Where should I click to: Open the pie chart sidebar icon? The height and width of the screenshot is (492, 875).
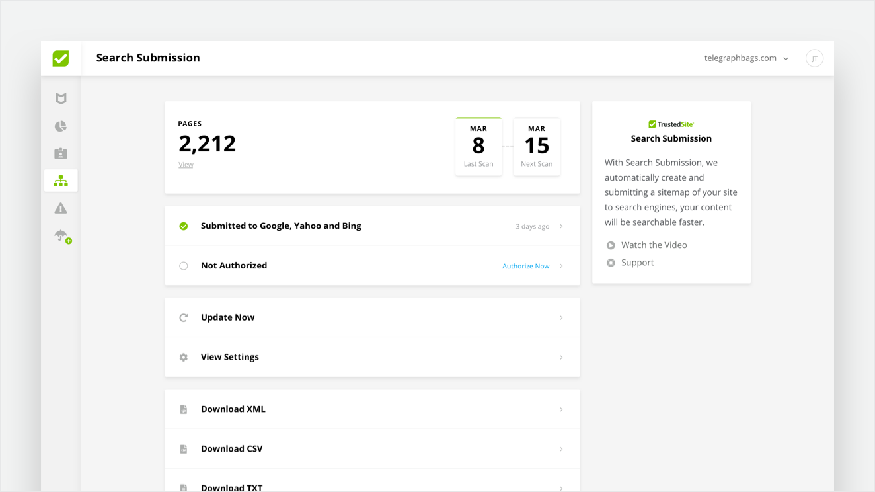click(x=61, y=126)
